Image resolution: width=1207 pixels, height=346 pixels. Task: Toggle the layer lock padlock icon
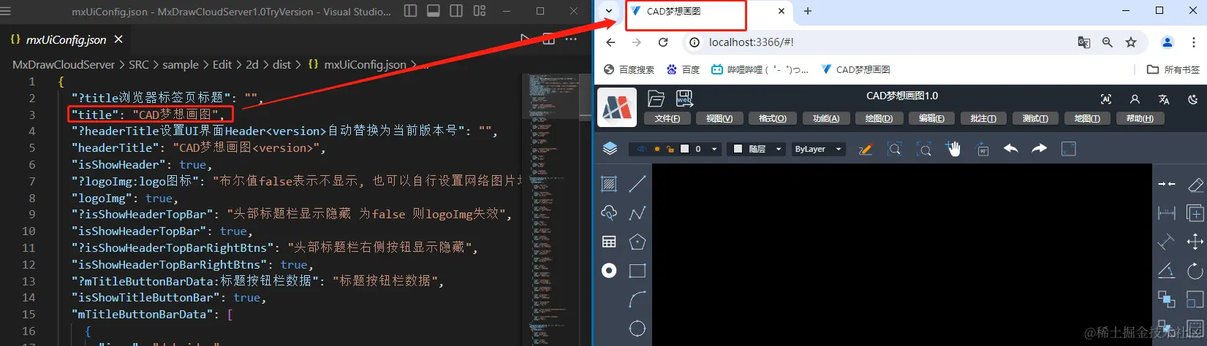pos(670,149)
